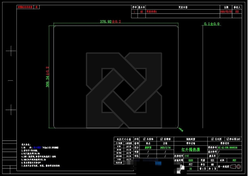This screenshot has width=248, height=176.
Task: Select the 309.34±0.2 height dimension
Action: [x=47, y=77]
